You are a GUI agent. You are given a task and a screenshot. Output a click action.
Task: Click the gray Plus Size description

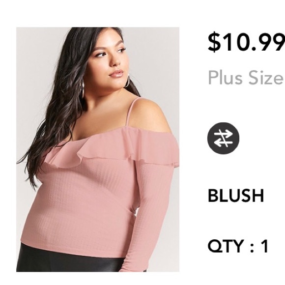coord(247,78)
